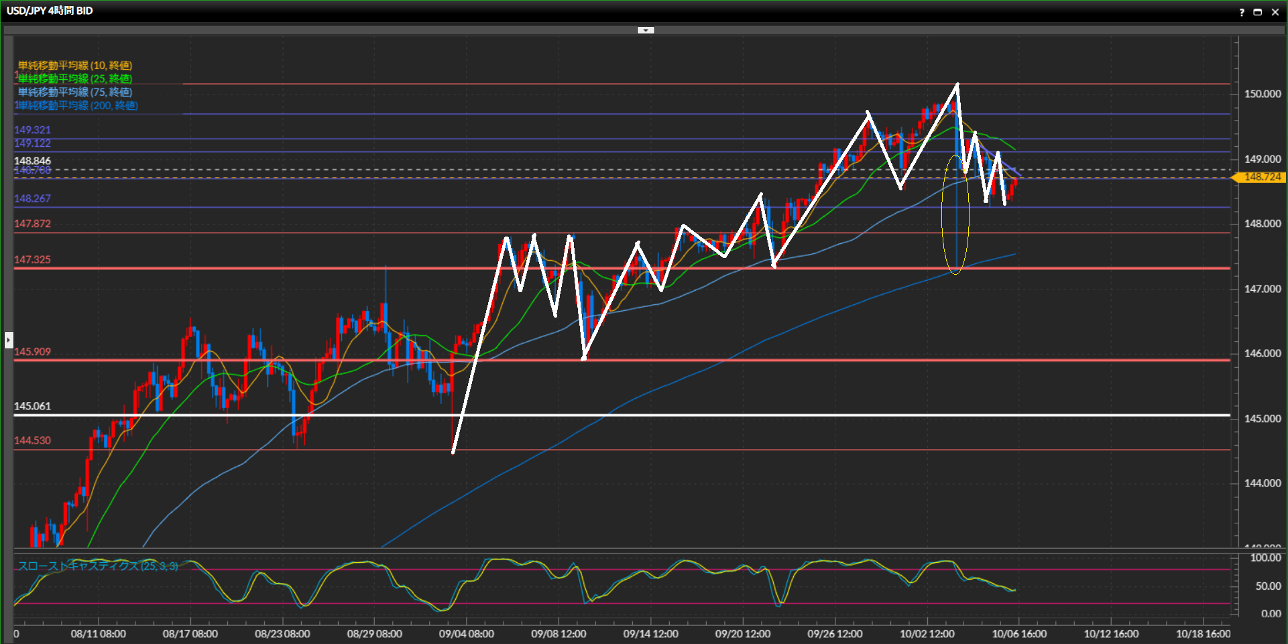Select the スローストキャスティクス (25,3,3) indicator label
The height and width of the screenshot is (644, 1288).
98,566
